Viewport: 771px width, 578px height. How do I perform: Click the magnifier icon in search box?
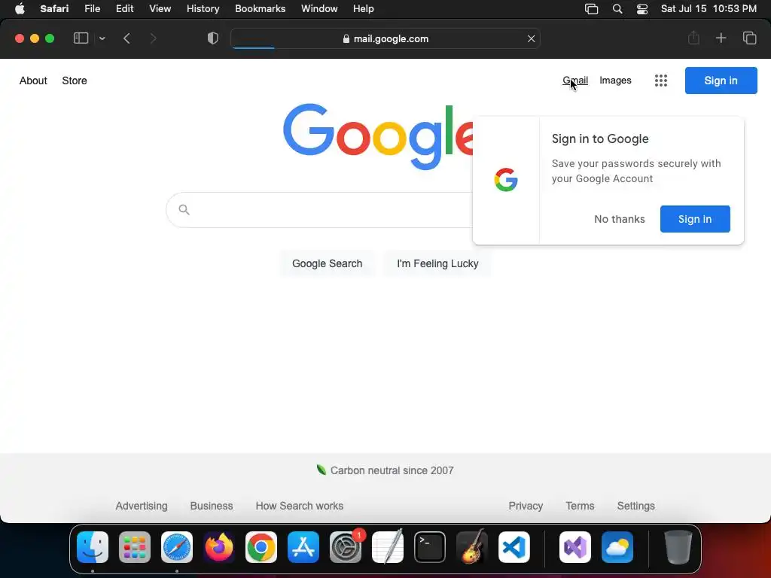click(184, 210)
